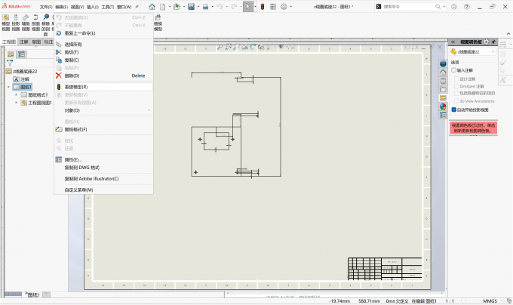Open the 工具(T) Tools menu
The height and width of the screenshot is (305, 513).
coord(108,7)
